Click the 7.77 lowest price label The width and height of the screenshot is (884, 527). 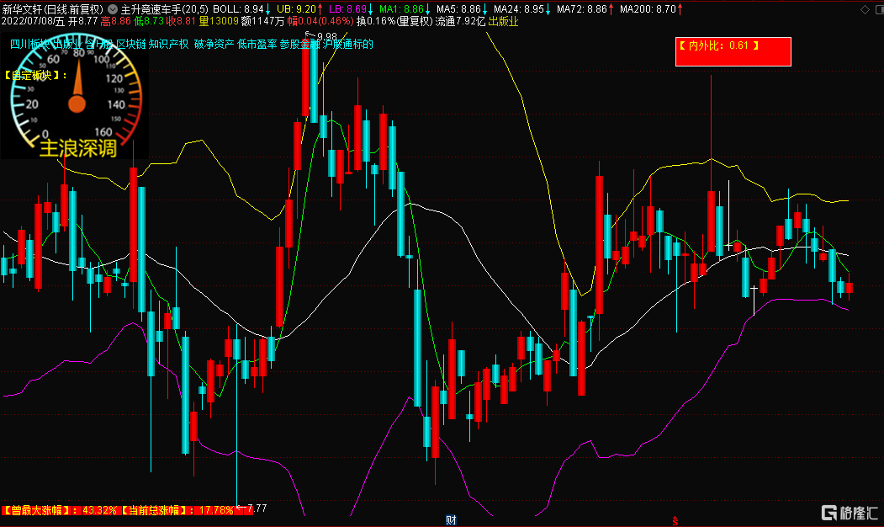point(257,508)
